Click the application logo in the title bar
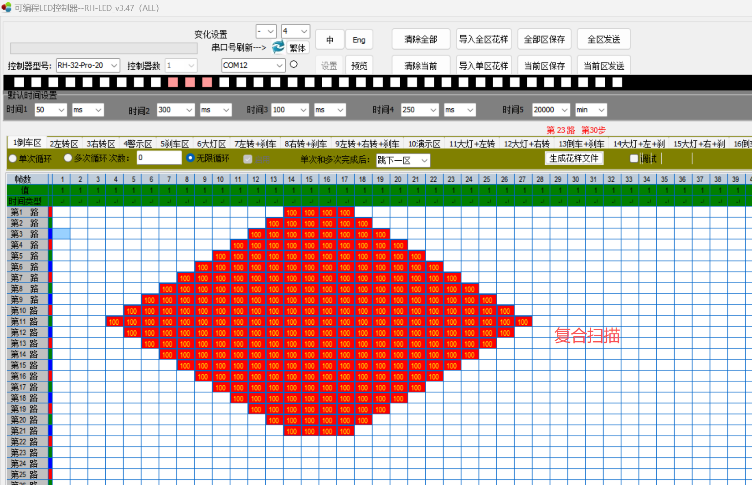Image resolution: width=752 pixels, height=485 pixels. point(7,7)
